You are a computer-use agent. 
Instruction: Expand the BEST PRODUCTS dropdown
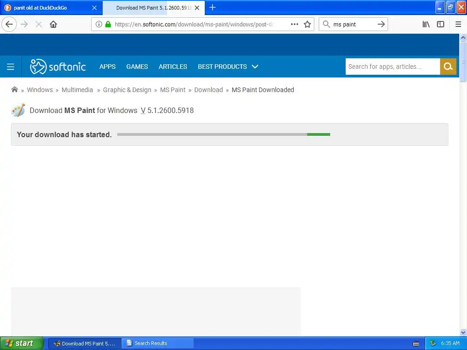228,67
